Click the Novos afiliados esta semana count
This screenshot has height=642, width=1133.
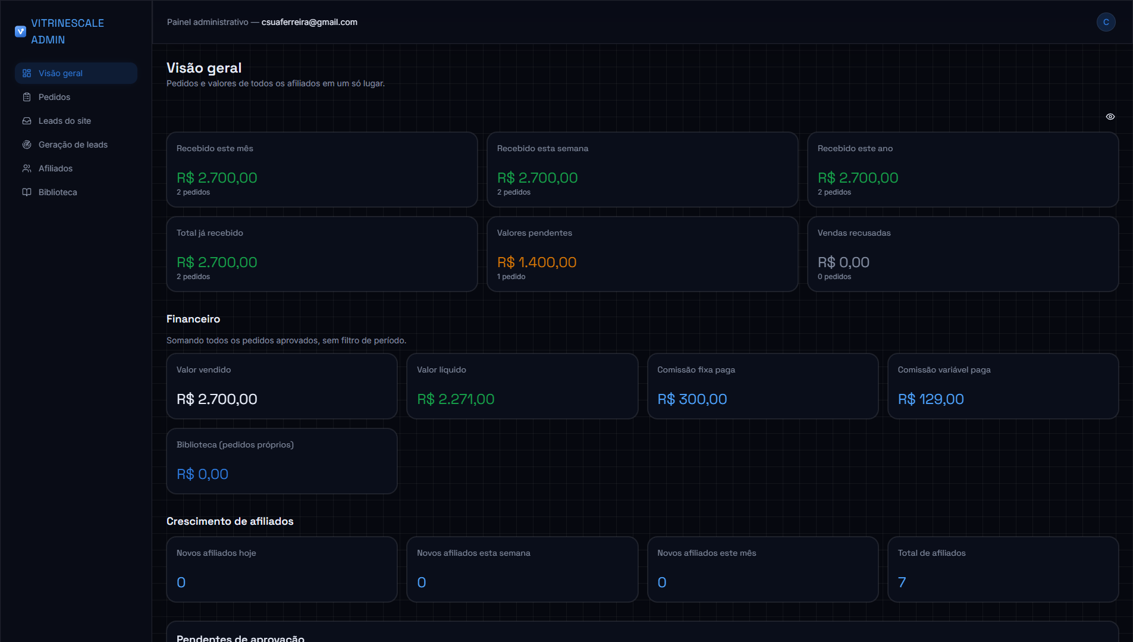(421, 583)
